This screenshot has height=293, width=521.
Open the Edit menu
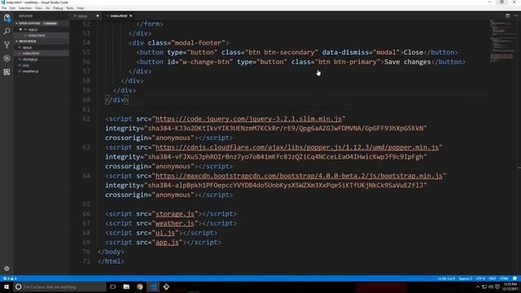12,8
